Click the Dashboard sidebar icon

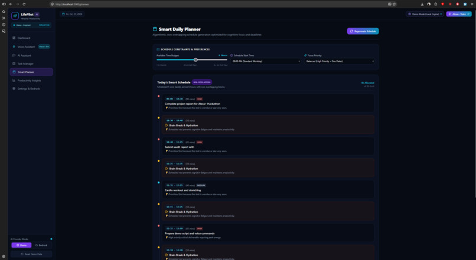click(14, 38)
